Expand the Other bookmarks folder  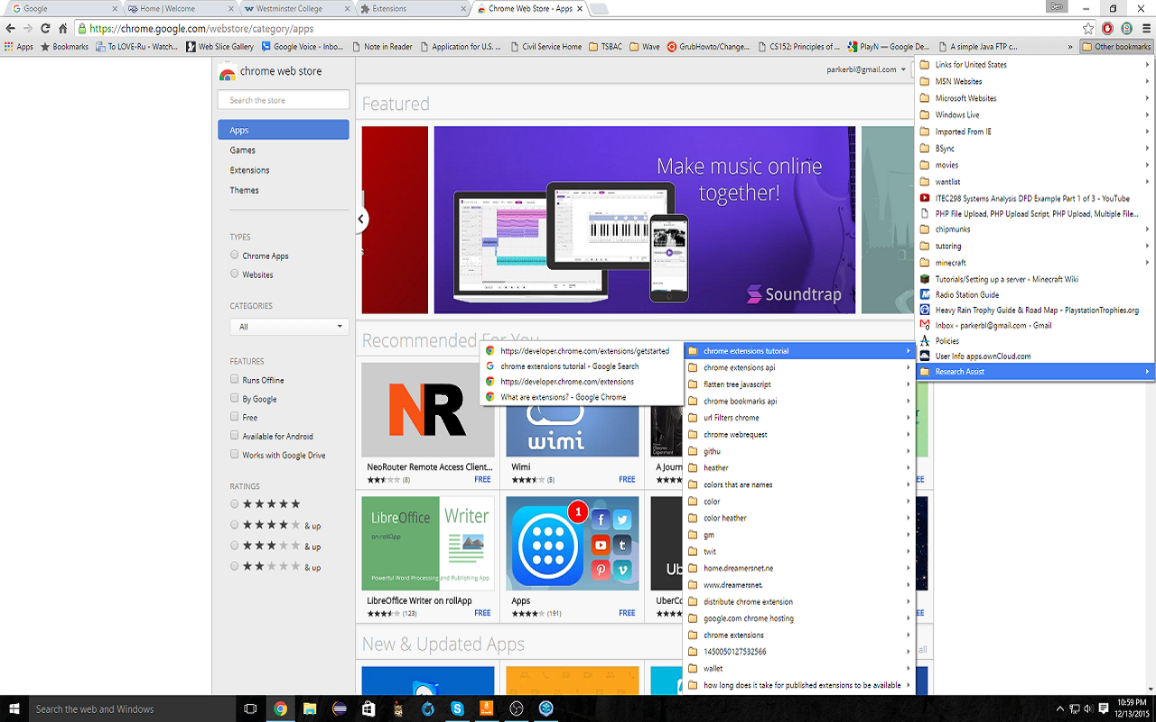pyautogui.click(x=1116, y=47)
